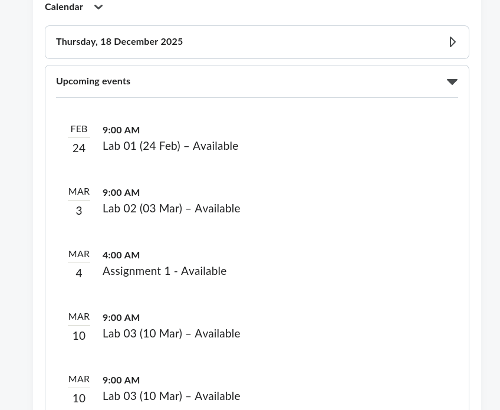Click the MAR 4 date badge
Screen dimensions: 500x410
79,264
